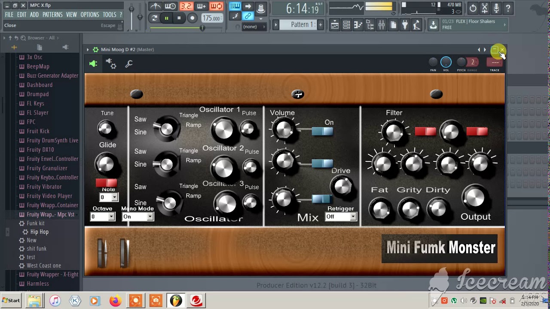Toggle first red Filter switch
The height and width of the screenshot is (309, 550).
coord(425,131)
